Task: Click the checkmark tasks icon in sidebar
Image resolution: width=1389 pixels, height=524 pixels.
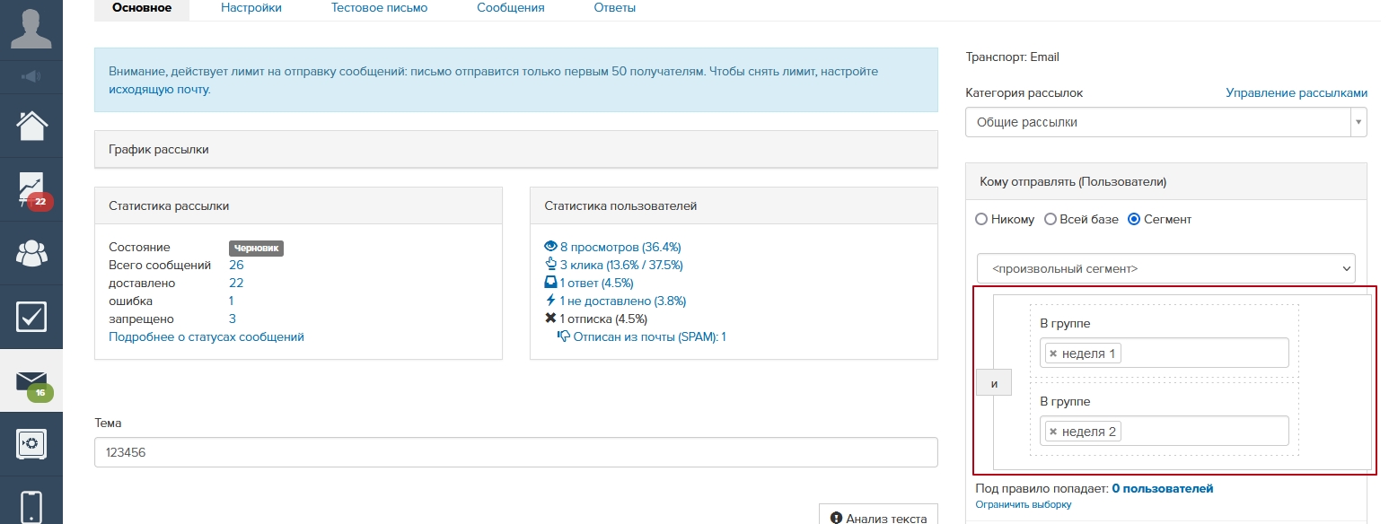Action: 31,317
